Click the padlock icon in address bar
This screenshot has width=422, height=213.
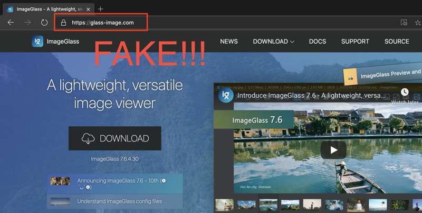tap(63, 23)
